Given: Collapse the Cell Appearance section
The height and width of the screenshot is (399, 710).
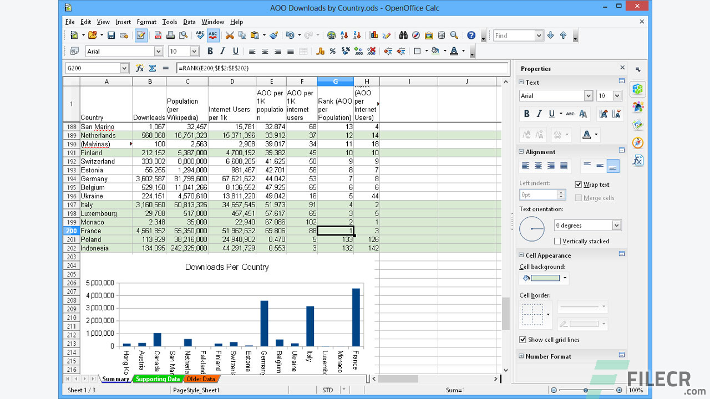Looking at the screenshot, I should click(521, 255).
